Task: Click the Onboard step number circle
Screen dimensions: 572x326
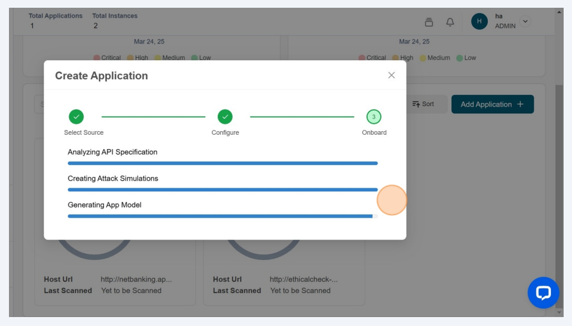Action: coord(374,117)
